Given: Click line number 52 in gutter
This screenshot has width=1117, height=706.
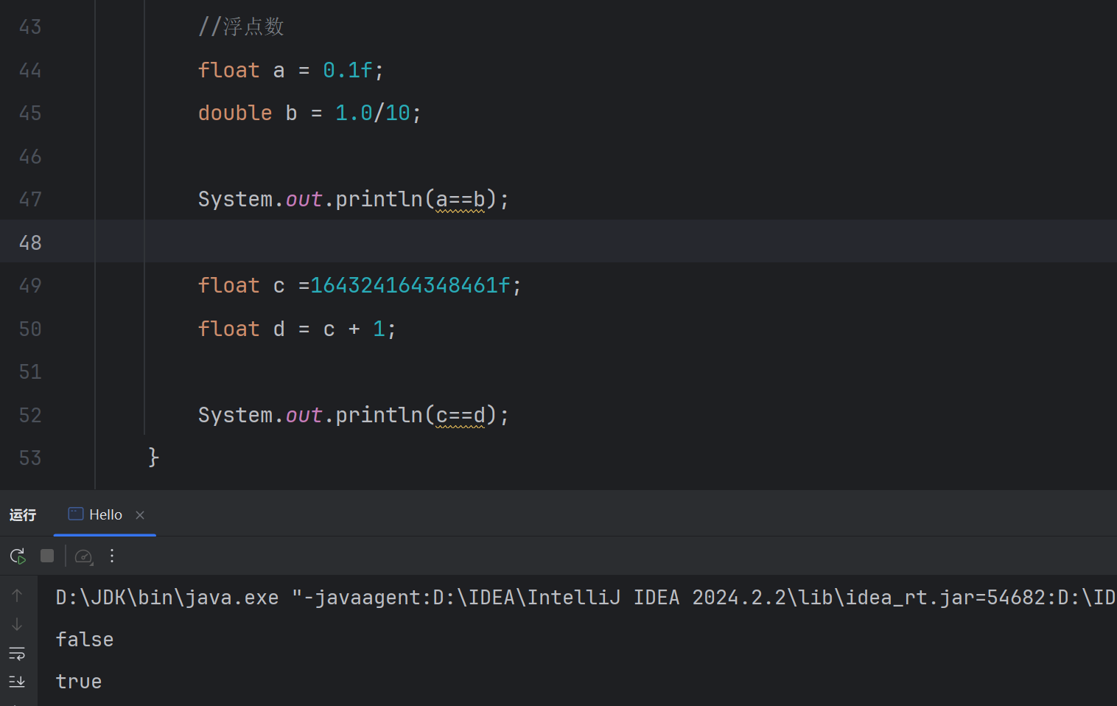Looking at the screenshot, I should [30, 415].
